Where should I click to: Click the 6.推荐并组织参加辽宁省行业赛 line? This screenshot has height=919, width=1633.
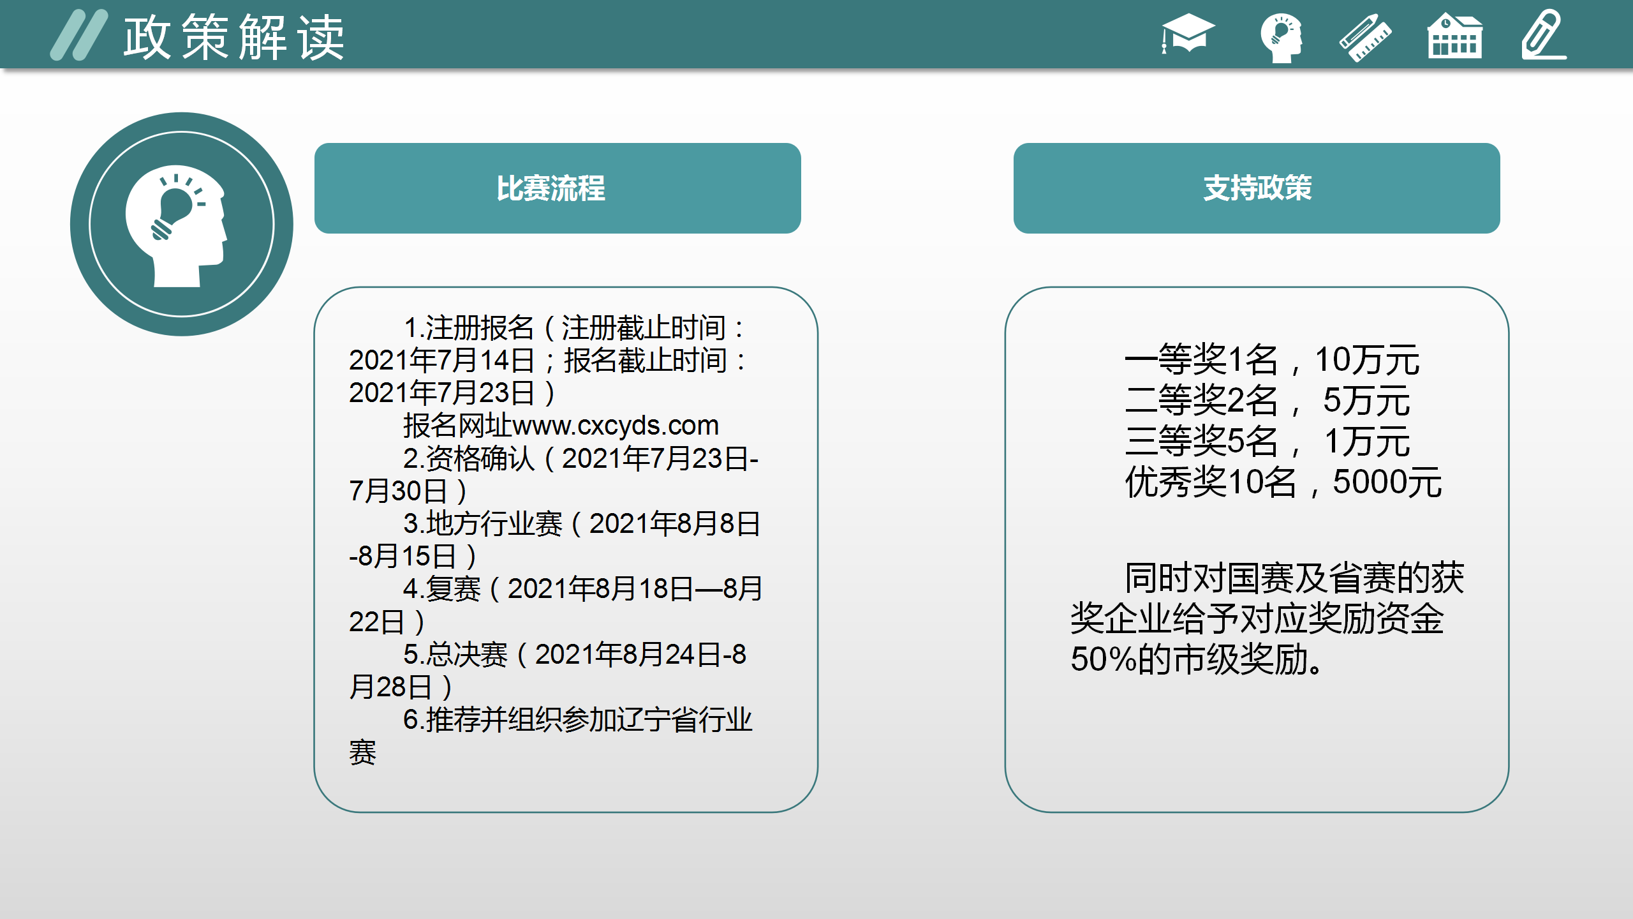click(x=577, y=721)
